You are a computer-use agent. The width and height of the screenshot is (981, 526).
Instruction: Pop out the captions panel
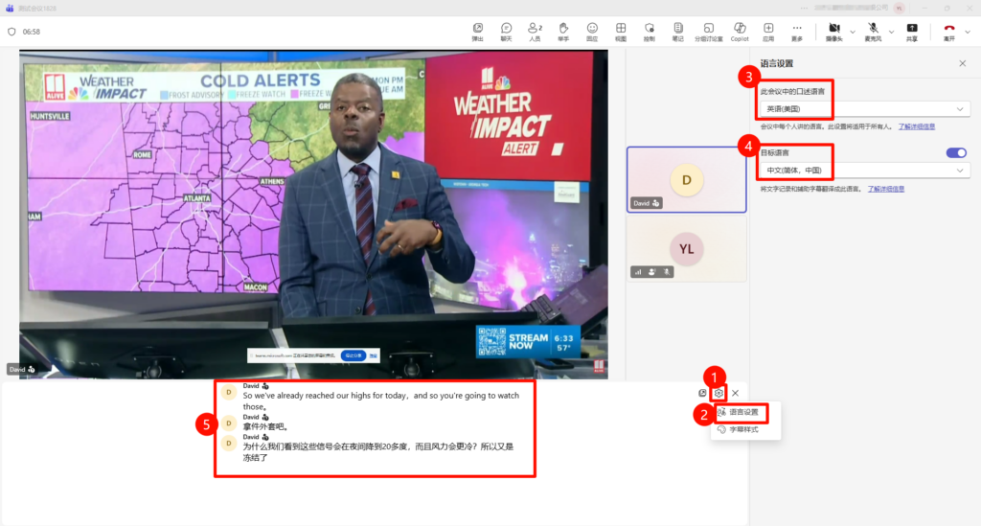(x=702, y=393)
